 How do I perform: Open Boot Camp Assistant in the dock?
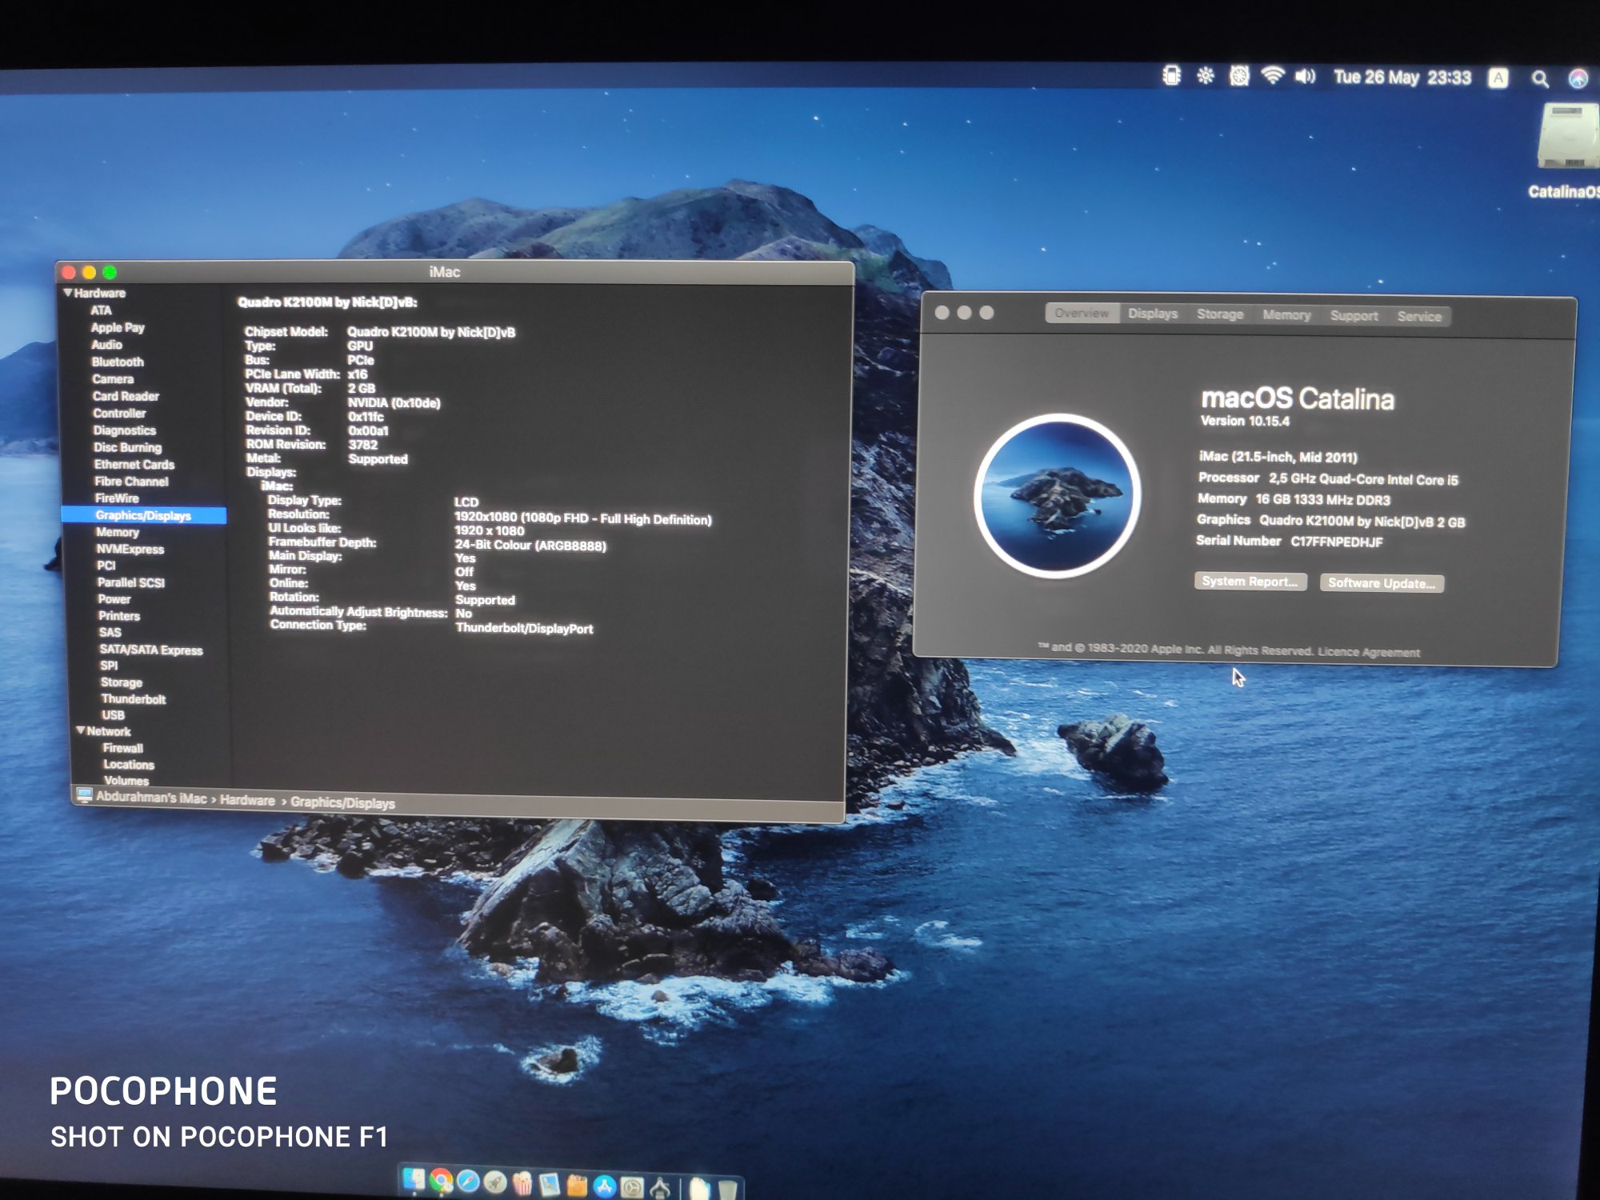660,1188
